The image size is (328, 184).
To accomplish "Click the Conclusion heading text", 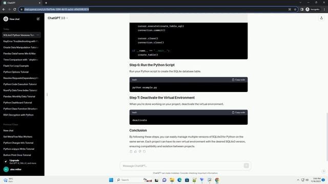I will click(x=138, y=130).
